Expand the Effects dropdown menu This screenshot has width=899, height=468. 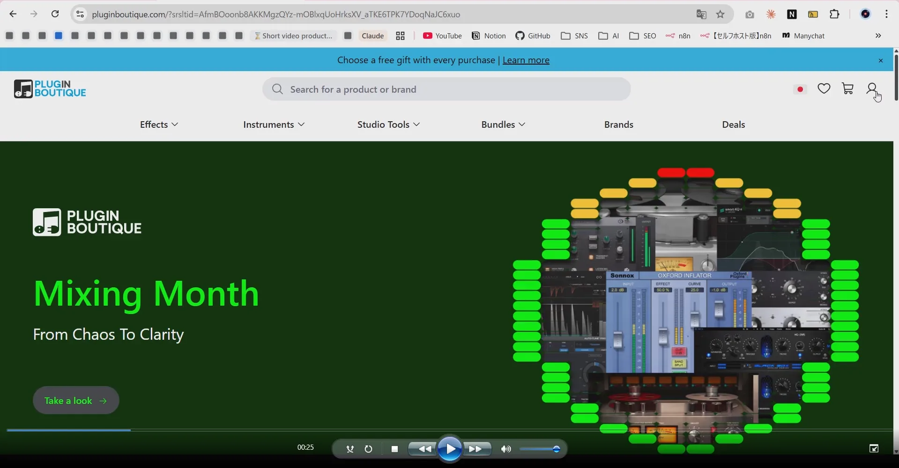pos(158,124)
